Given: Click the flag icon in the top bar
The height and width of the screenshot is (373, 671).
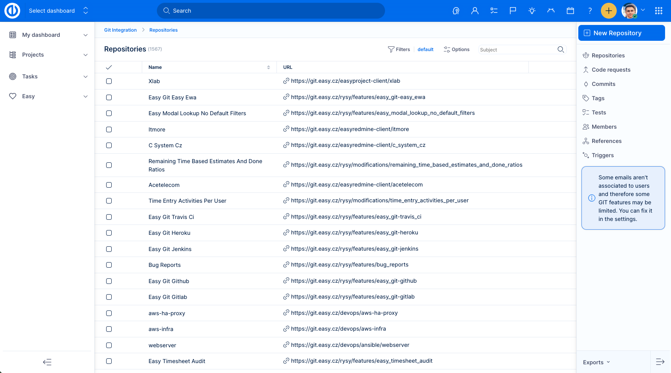Looking at the screenshot, I should tap(513, 11).
